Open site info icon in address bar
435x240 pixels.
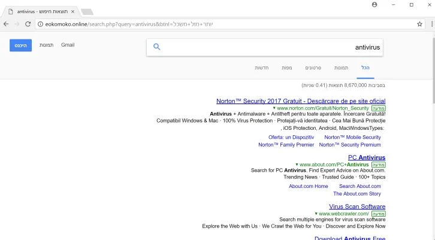(x=40, y=24)
